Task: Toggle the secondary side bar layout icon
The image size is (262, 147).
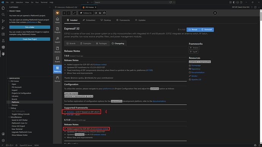Action: 241,2
